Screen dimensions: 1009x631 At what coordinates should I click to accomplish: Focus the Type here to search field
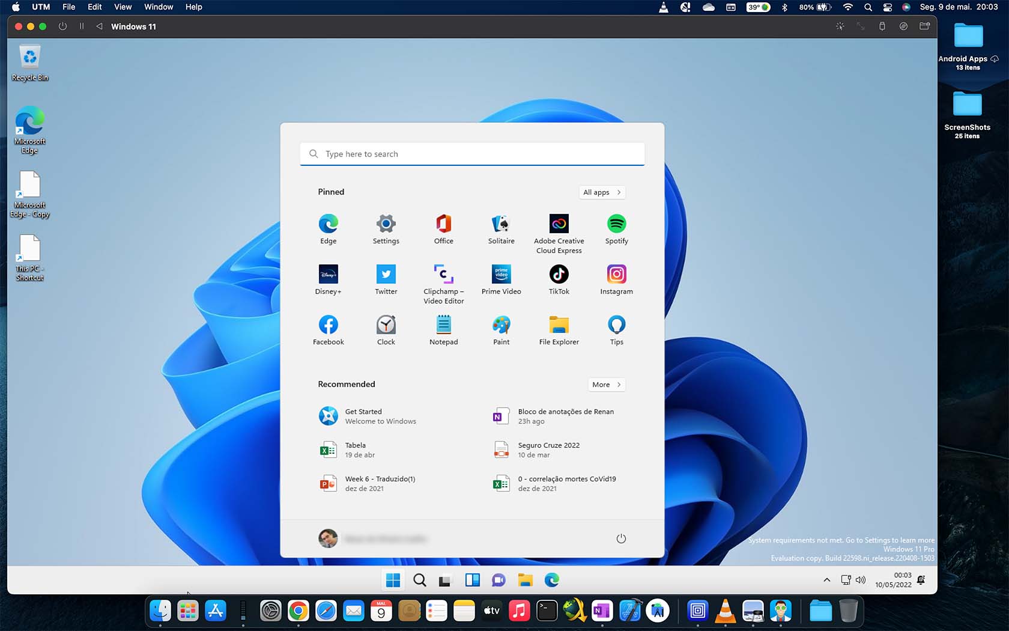tap(472, 154)
